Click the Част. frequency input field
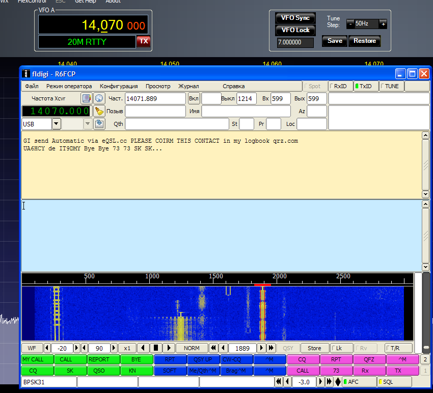433x393 pixels. tap(155, 98)
